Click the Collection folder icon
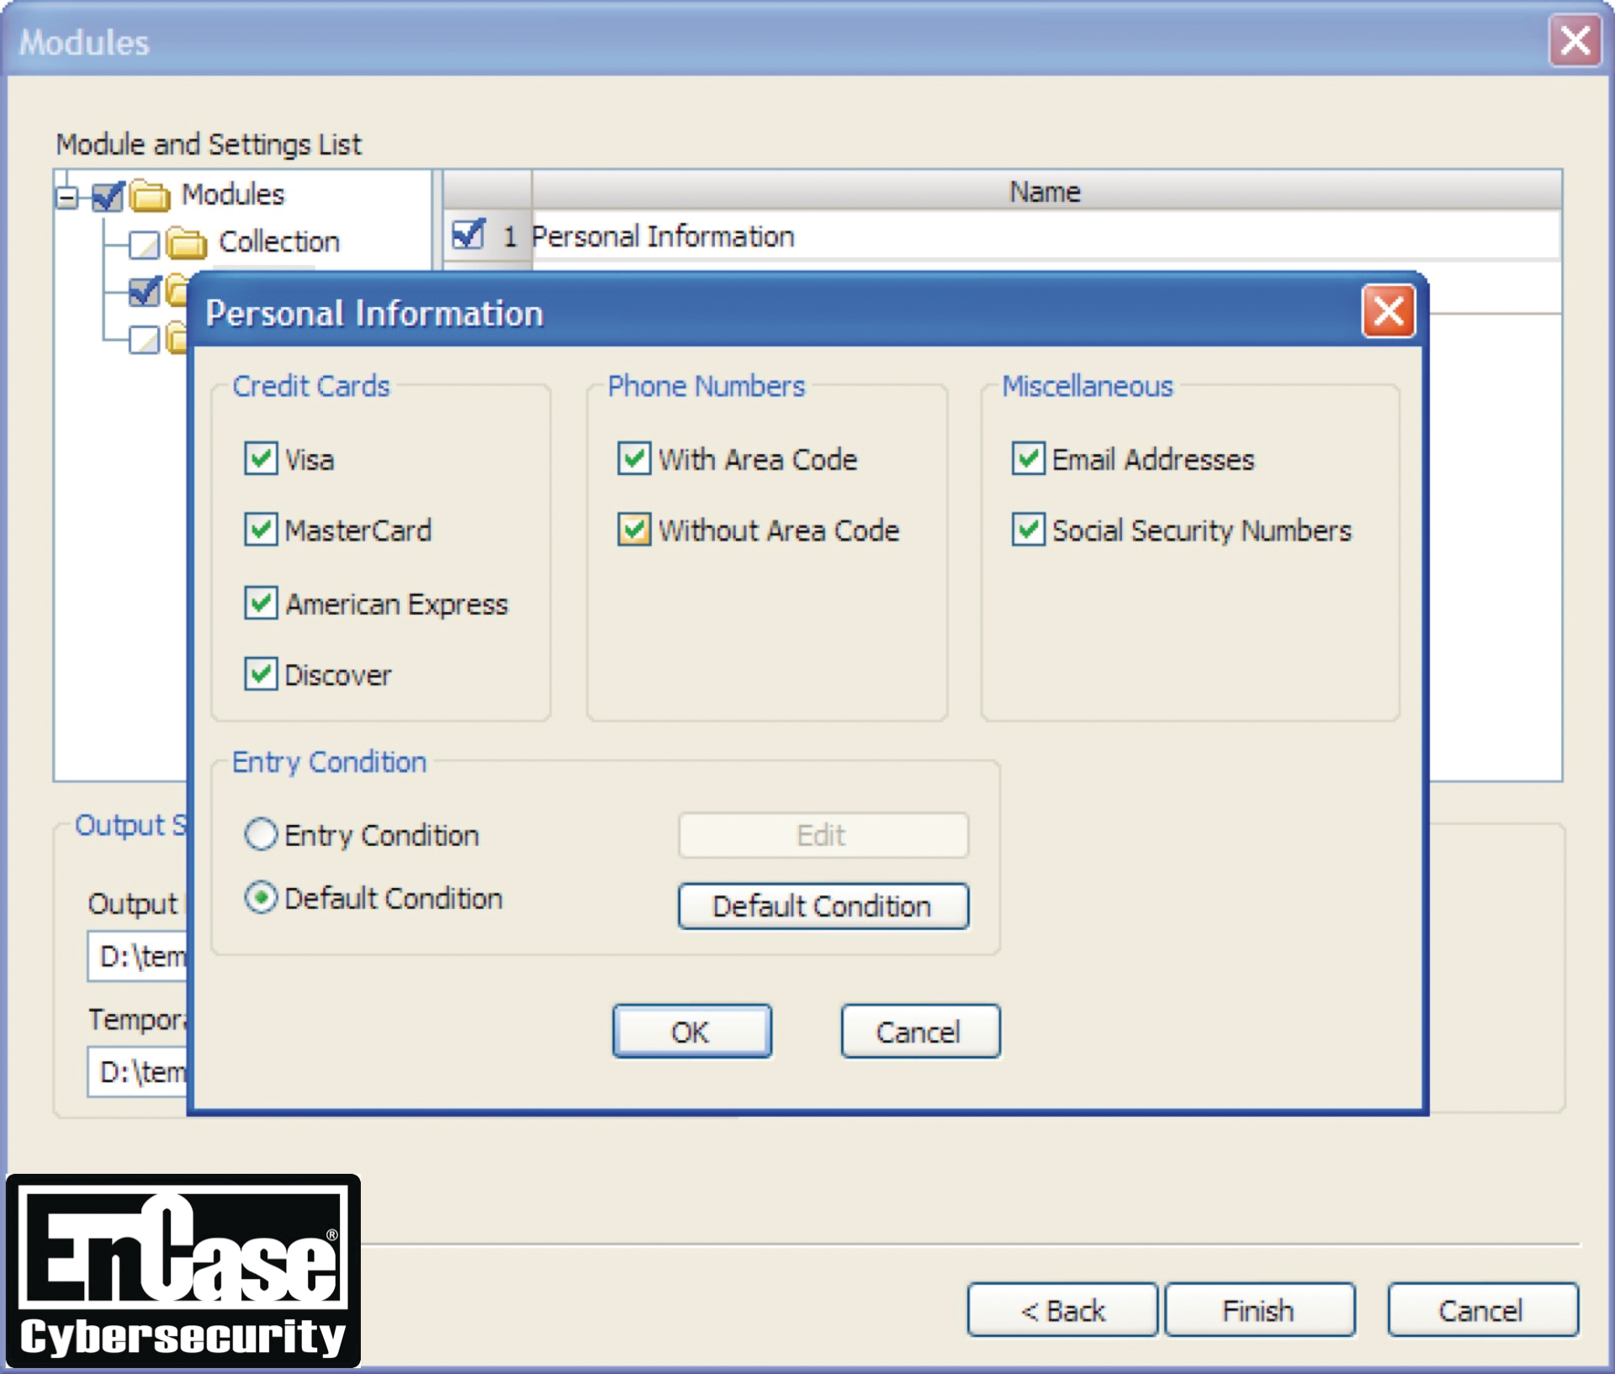Viewport: 1615px width, 1374px height. pyautogui.click(x=186, y=243)
